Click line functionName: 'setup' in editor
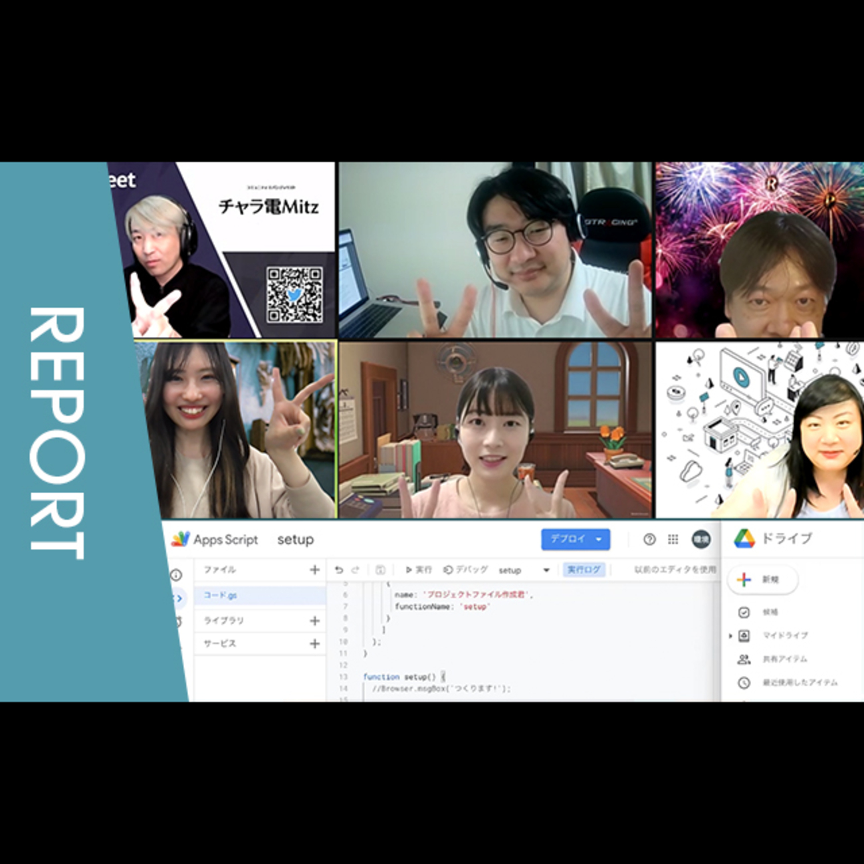Screen dimensions: 864x864 point(442,607)
